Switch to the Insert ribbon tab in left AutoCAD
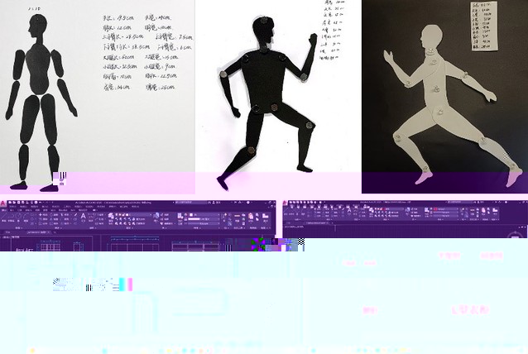This screenshot has height=354, width=528. 21,210
